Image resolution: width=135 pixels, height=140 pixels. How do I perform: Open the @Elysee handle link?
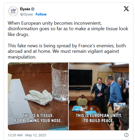pyautogui.click(x=27, y=14)
